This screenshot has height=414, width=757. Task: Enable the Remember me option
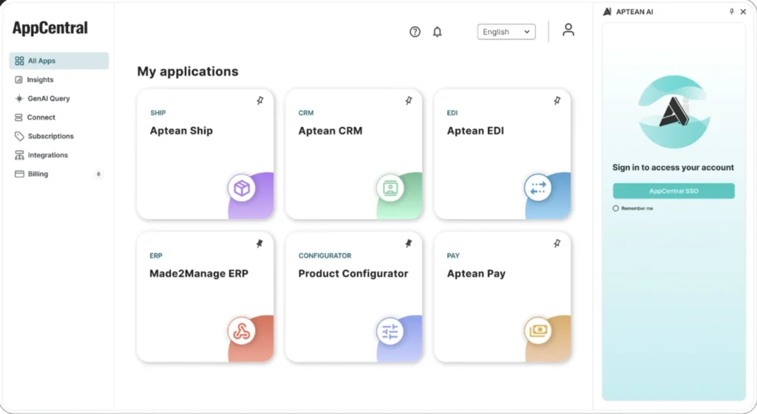click(616, 208)
